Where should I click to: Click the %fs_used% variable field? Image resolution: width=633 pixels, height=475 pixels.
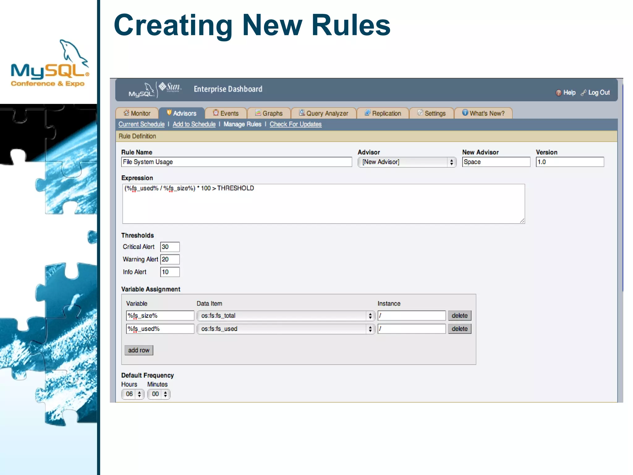click(x=160, y=329)
